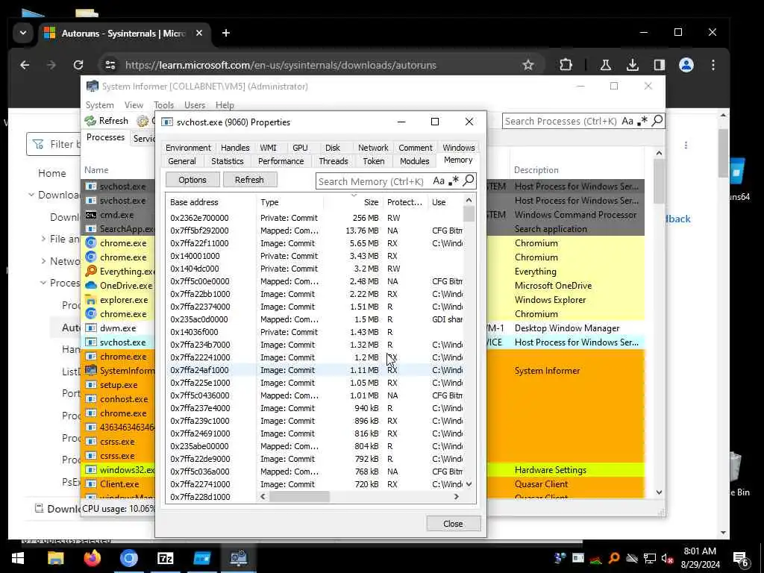Toggle case-sensitive Aa in Search Memory box

click(x=439, y=181)
